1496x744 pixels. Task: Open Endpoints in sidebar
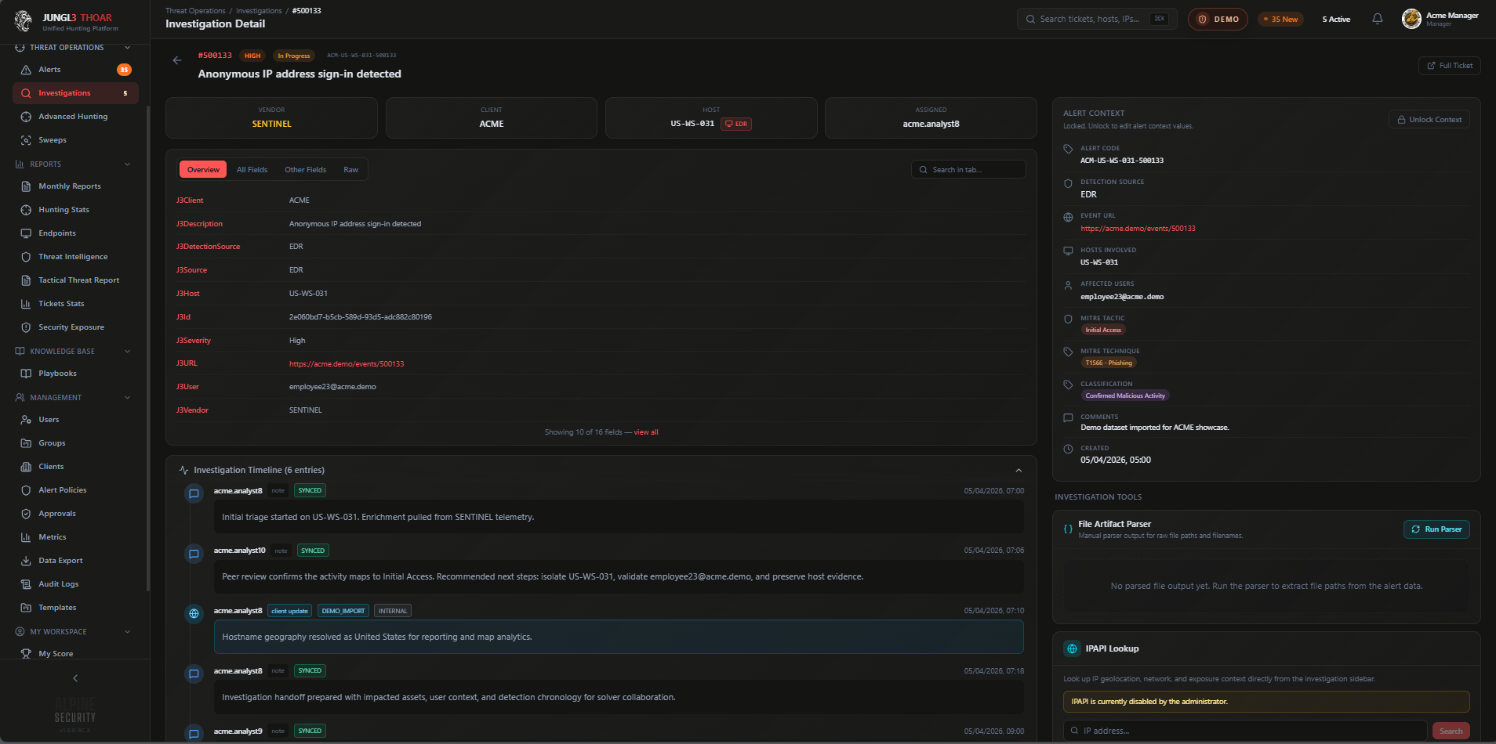point(75,233)
